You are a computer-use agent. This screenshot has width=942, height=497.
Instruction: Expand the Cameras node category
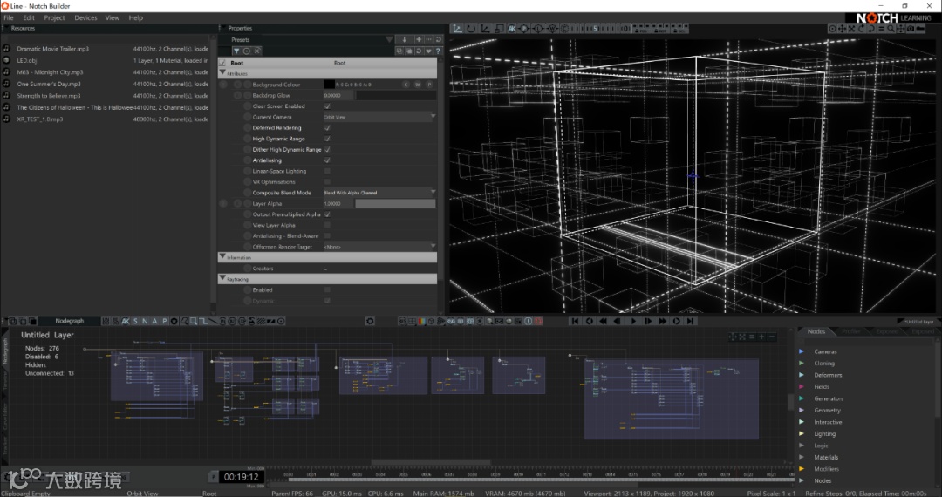pyautogui.click(x=802, y=351)
